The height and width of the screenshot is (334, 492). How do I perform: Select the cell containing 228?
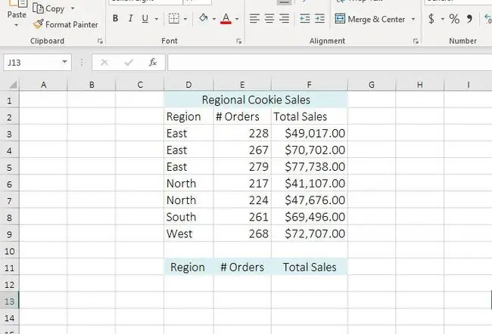(242, 134)
